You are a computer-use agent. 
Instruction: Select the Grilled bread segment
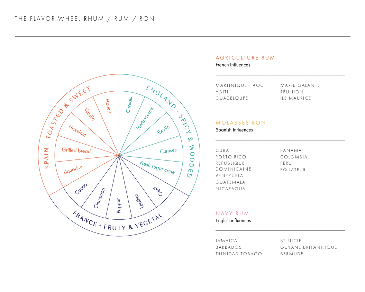pyautogui.click(x=76, y=150)
